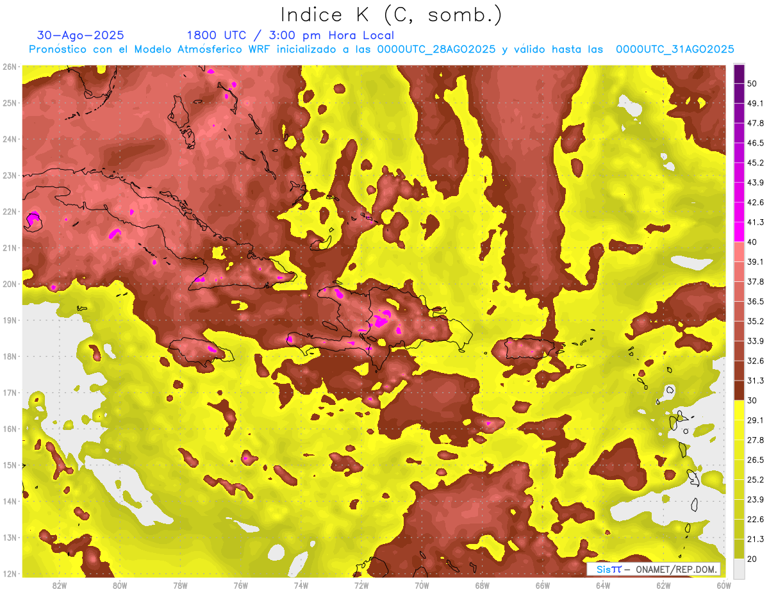The height and width of the screenshot is (594, 769).
Task: Click the '1800 UTC / 3:00 pm Hora Local' time text
Action: click(290, 35)
